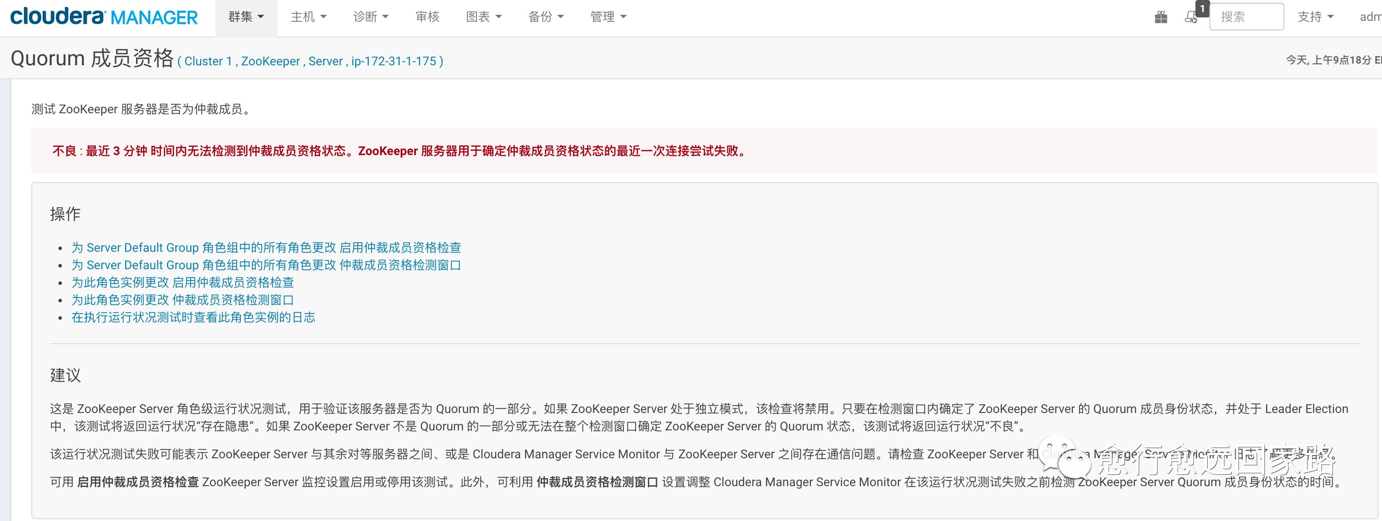The height and width of the screenshot is (521, 1382).
Task: Click the 操作 section heading
Action: 65,214
